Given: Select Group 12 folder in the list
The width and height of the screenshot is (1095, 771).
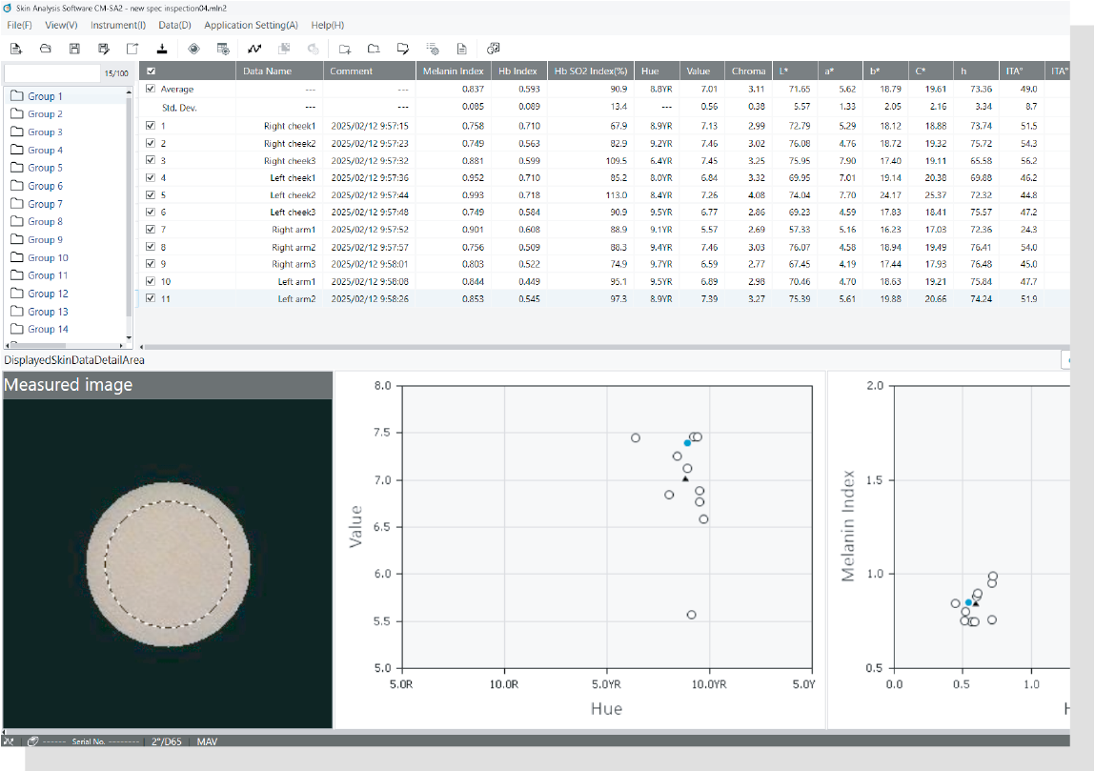Looking at the screenshot, I should pos(47,294).
